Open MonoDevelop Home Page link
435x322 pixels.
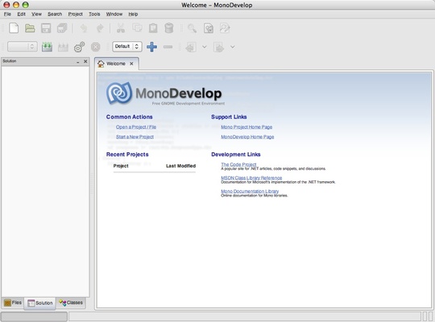point(247,137)
